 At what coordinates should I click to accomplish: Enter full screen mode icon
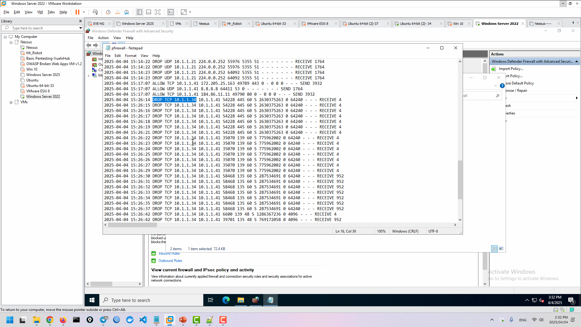point(158,12)
